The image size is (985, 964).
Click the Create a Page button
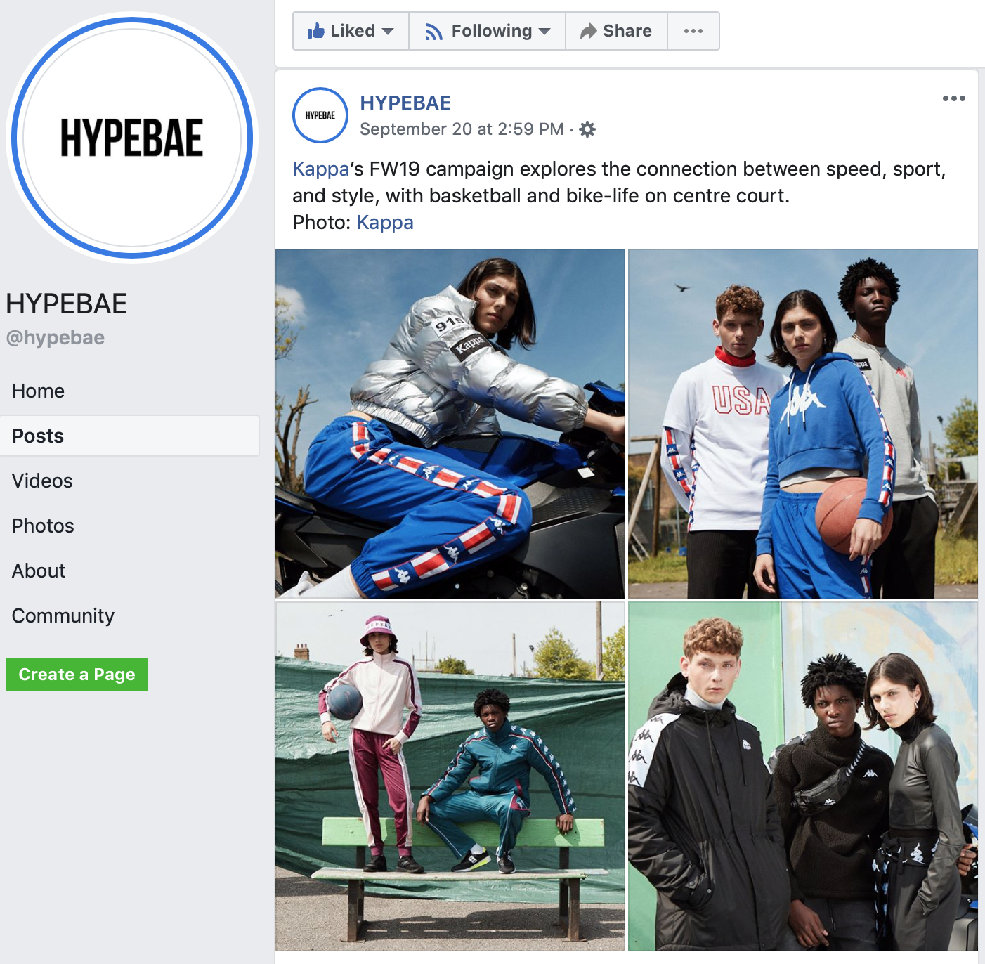(77, 675)
